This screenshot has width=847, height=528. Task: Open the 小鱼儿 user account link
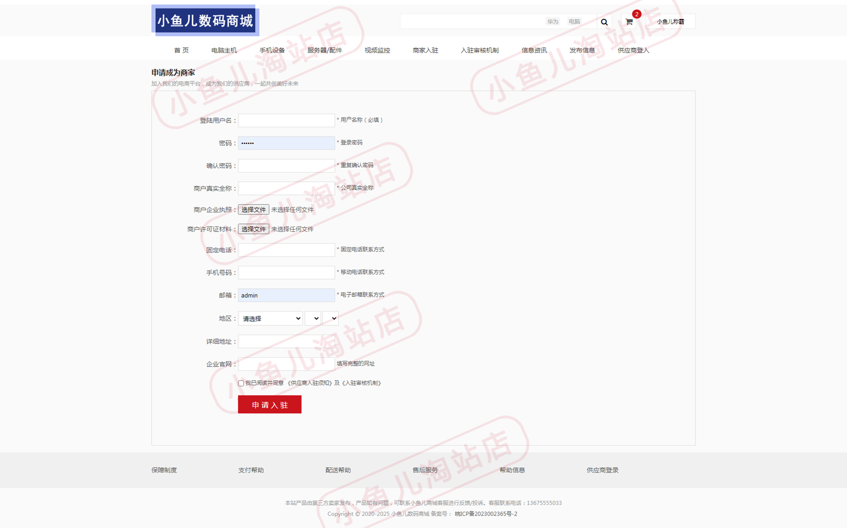[x=670, y=21]
